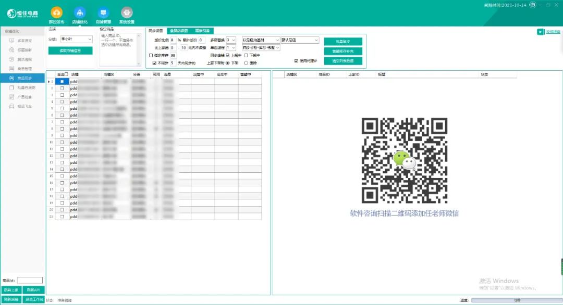Image resolution: width=563 pixels, height=305 pixels.
Task: Uncheck the 上架中 sync checkbox
Action: (x=228, y=56)
